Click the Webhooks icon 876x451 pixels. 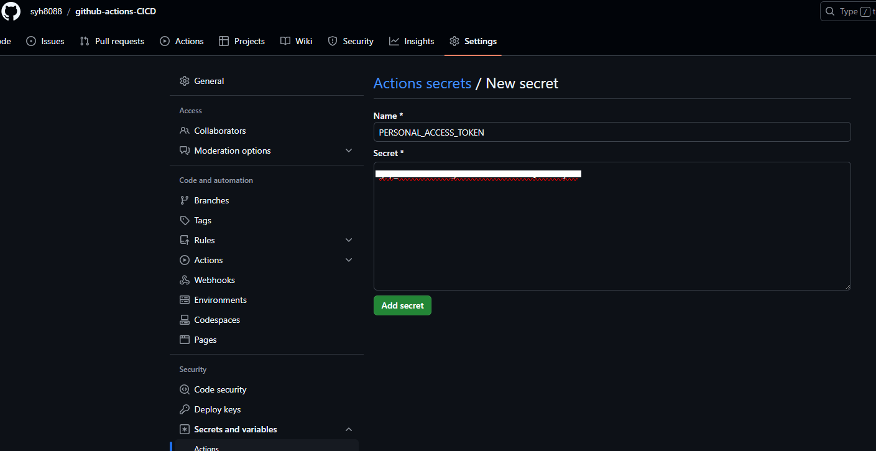point(185,280)
